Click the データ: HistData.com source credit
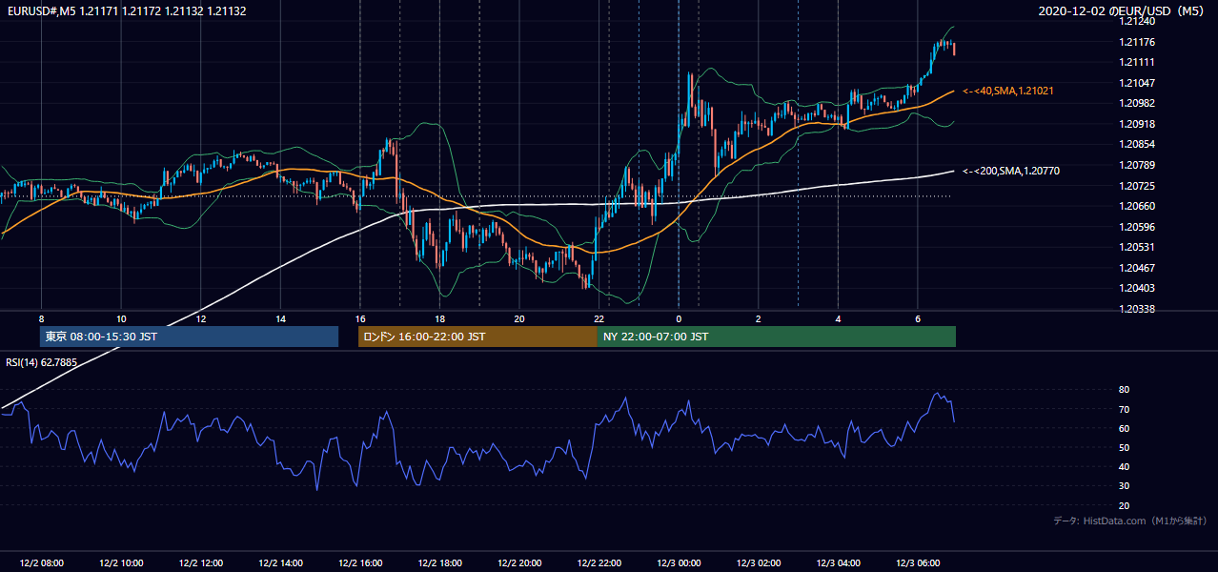The width and height of the screenshot is (1218, 572). [1130, 521]
